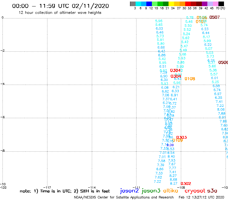Click the time marker "0507"
Viewport: 228px width, 200px height.
[x=214, y=17]
